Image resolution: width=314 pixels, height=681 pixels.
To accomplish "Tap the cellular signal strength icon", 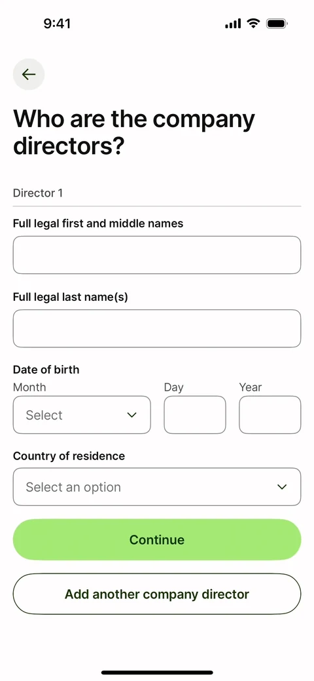I will click(x=233, y=24).
